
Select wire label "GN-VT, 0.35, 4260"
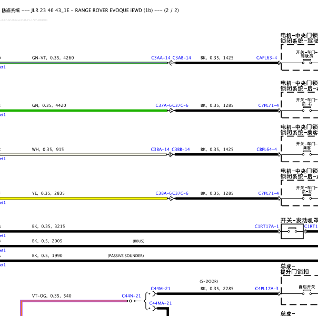pyautogui.click(x=53, y=58)
